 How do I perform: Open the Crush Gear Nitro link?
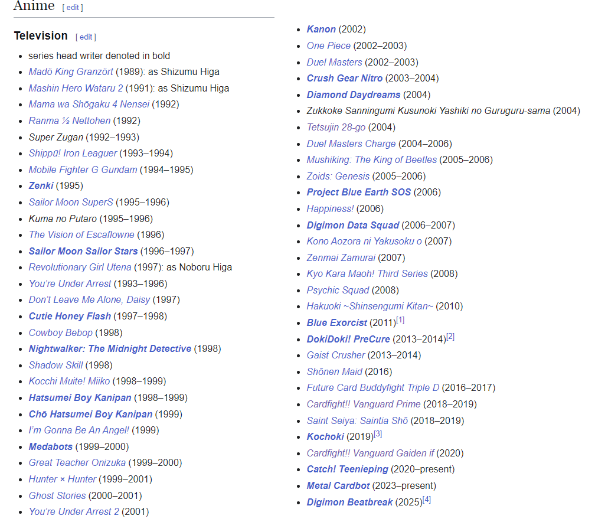pyautogui.click(x=345, y=78)
